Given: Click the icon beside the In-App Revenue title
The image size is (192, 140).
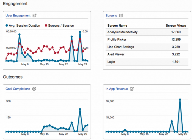Looking at the screenshot, I should coord(132,89).
